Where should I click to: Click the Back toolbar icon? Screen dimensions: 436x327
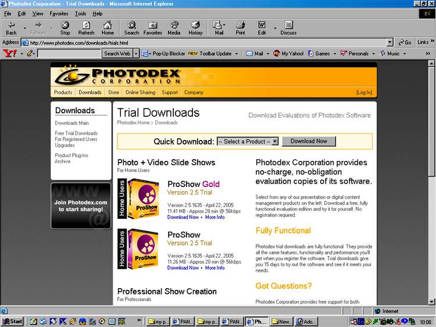[11, 28]
